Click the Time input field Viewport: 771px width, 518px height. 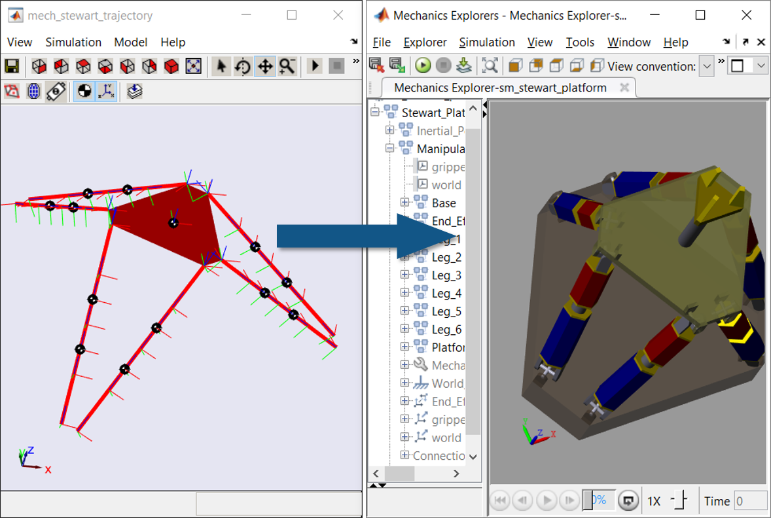[750, 501]
